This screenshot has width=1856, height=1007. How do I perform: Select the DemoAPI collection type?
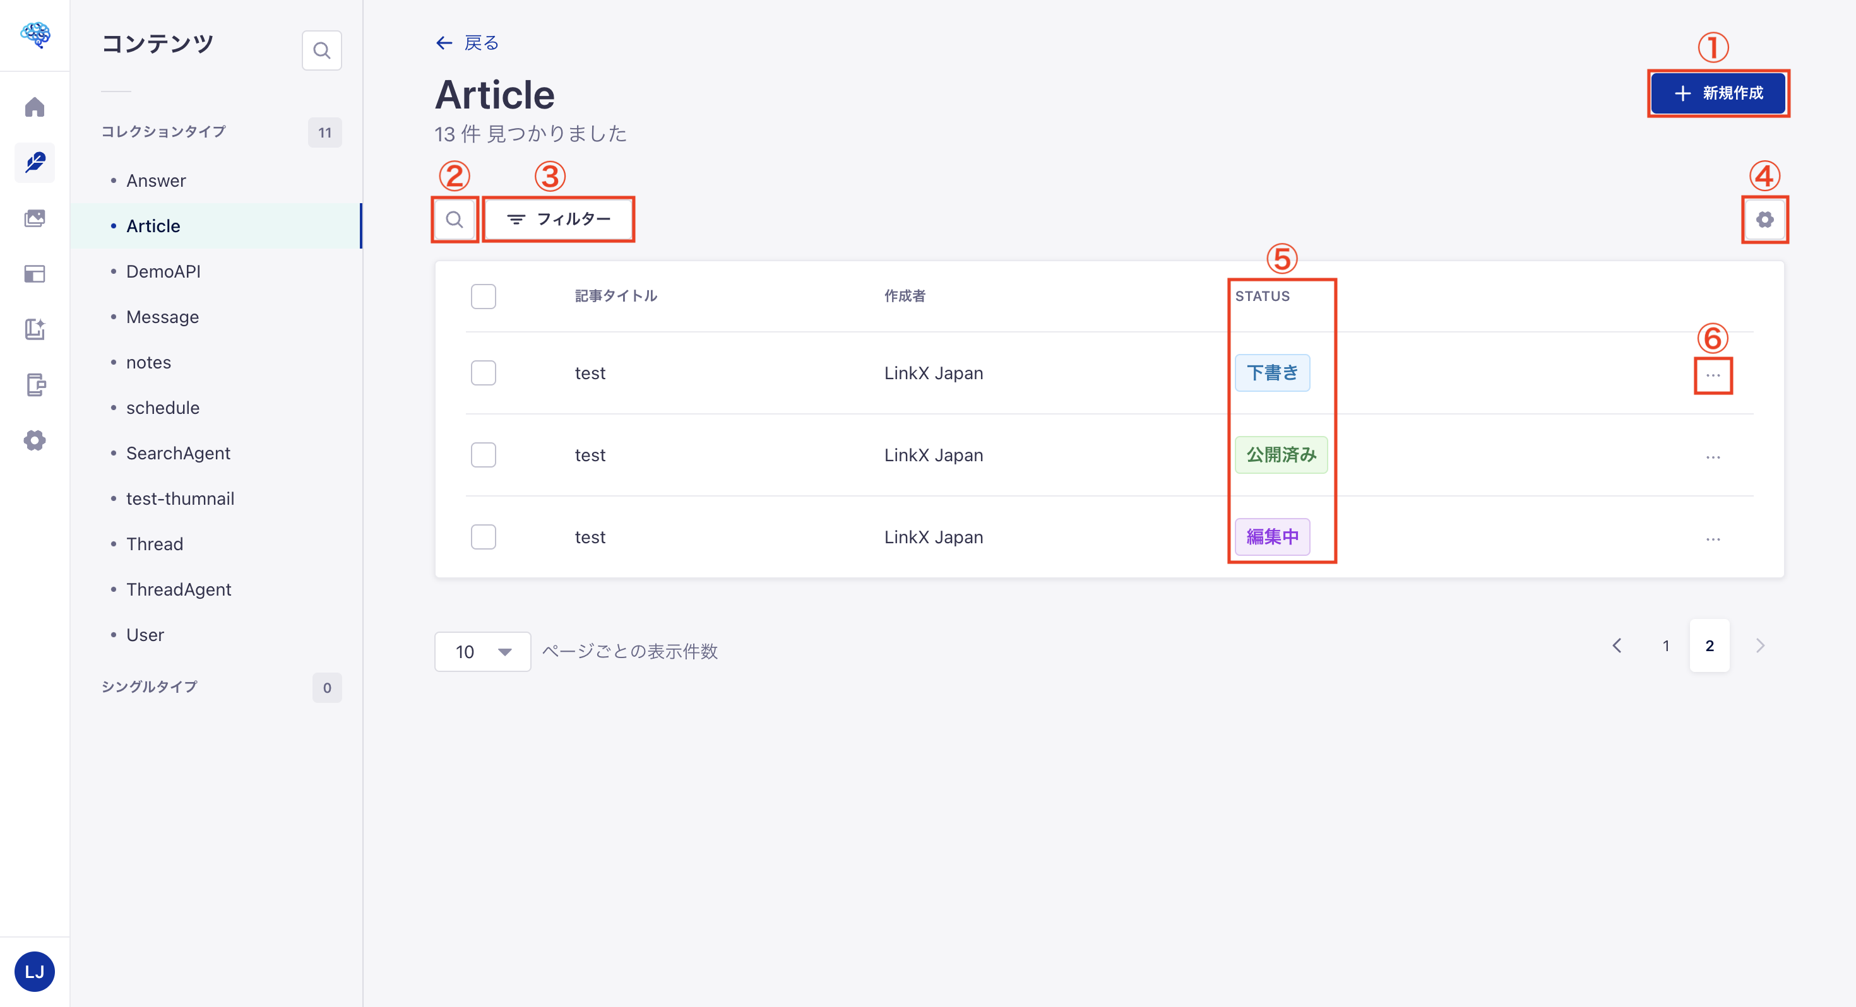click(164, 271)
